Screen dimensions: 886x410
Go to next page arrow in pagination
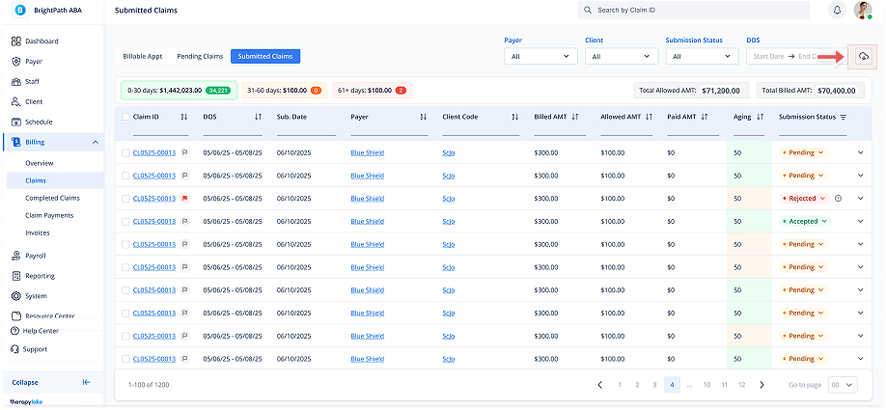(761, 385)
